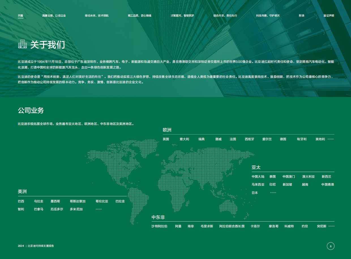This screenshot has height=259, width=351.
Task: Click the country 乌拉圭
Action: click(x=38, y=201)
